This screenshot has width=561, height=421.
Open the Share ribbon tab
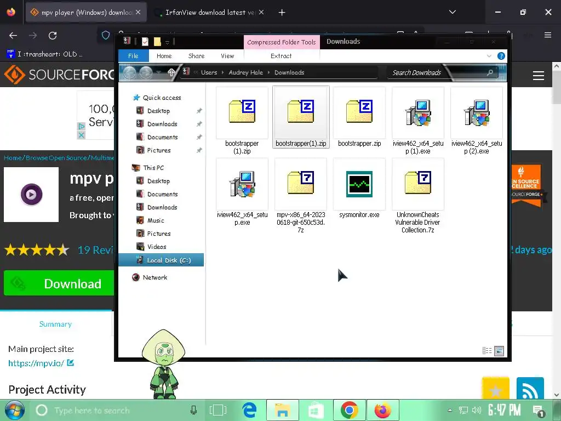tap(197, 56)
